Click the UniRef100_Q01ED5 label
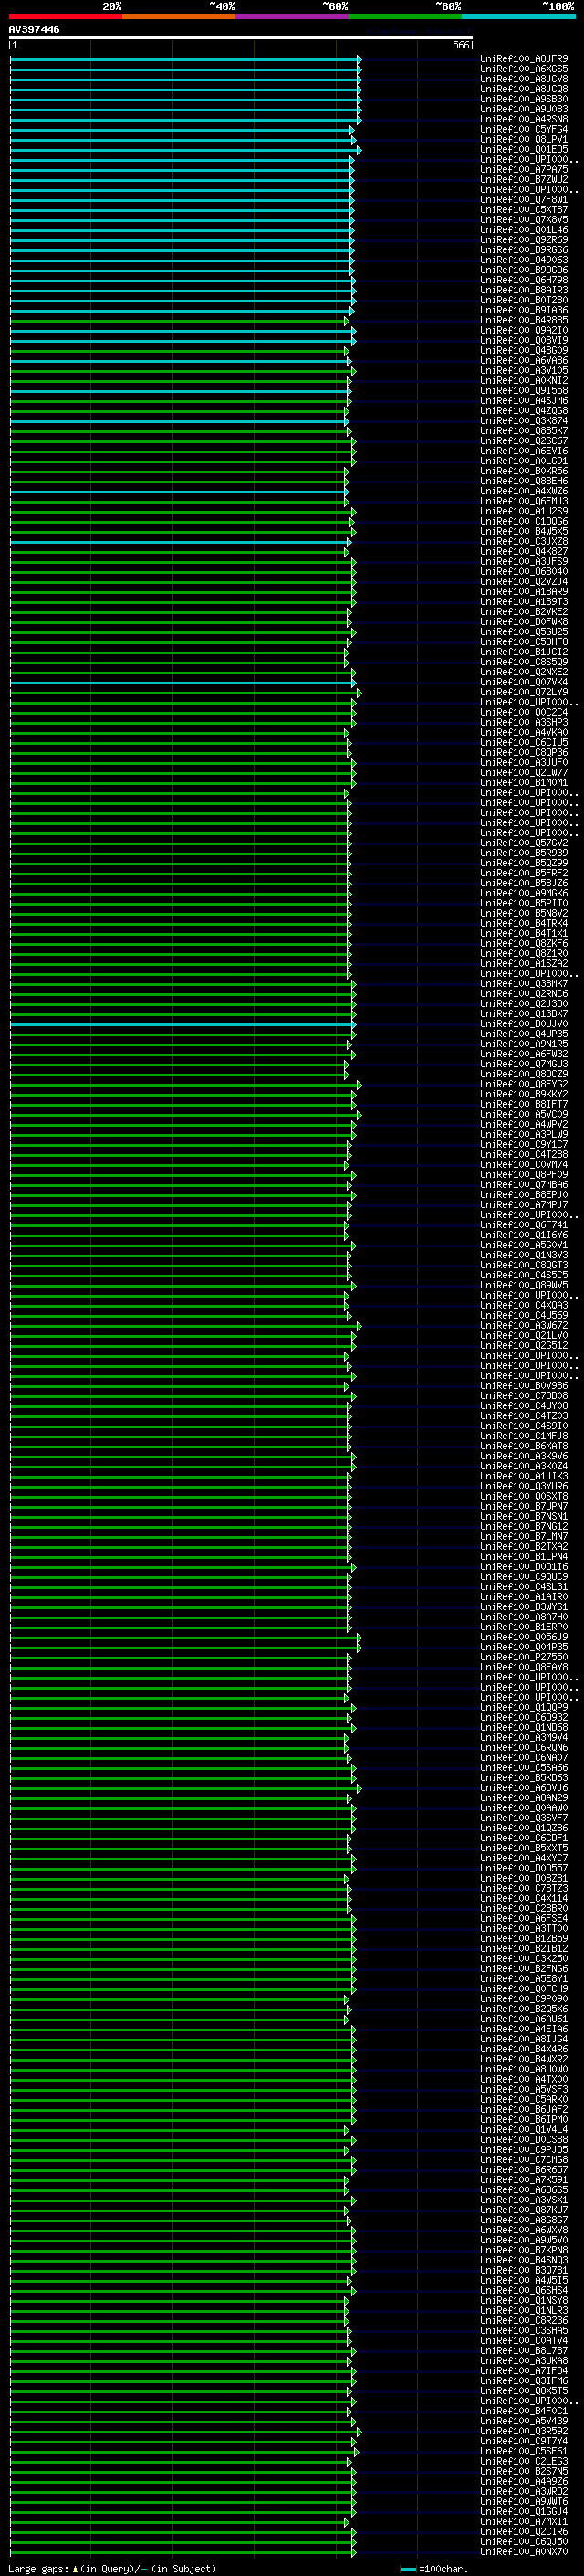The image size is (584, 2576). click(x=524, y=149)
